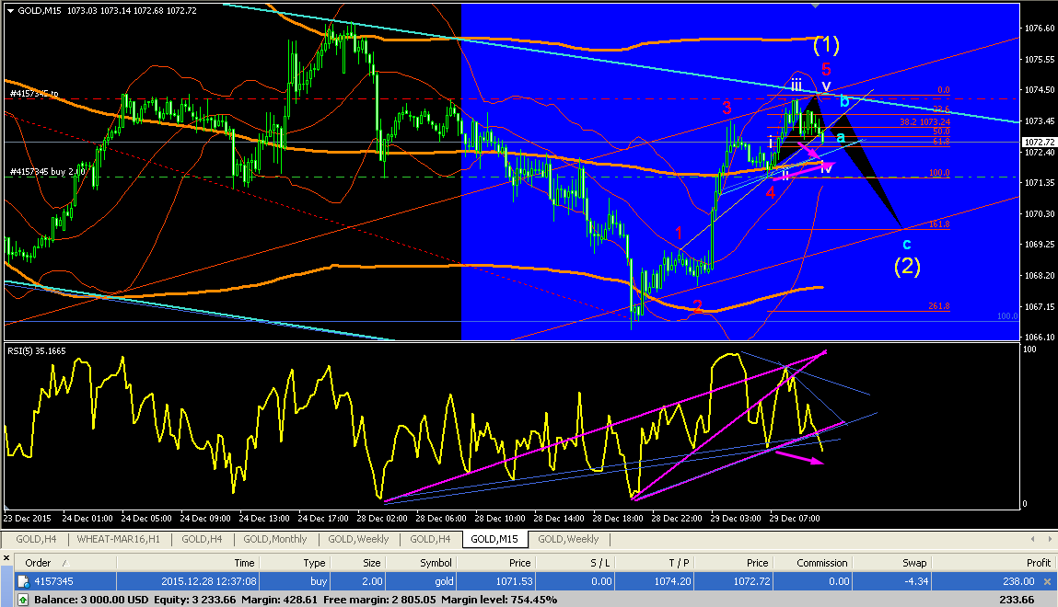Screen dimensions: 1058x607
Task: Click the open price 1071.53 cell
Action: point(515,581)
